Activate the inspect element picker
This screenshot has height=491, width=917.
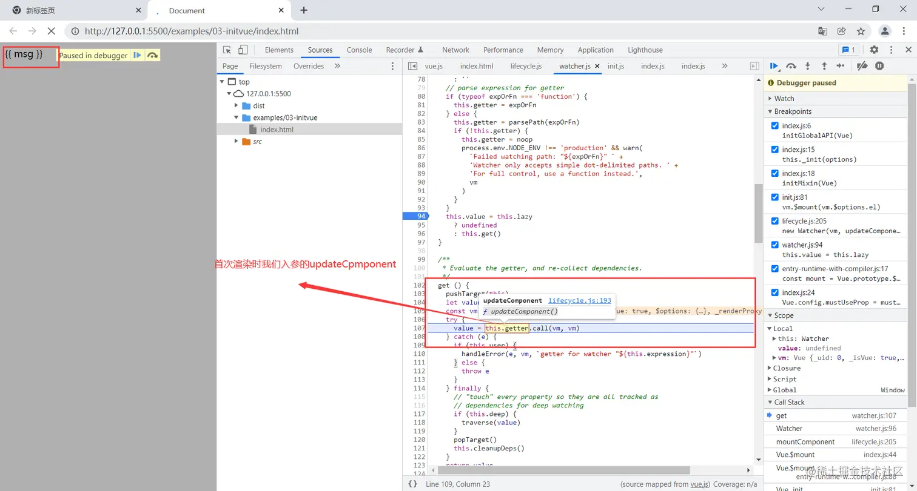tap(227, 50)
